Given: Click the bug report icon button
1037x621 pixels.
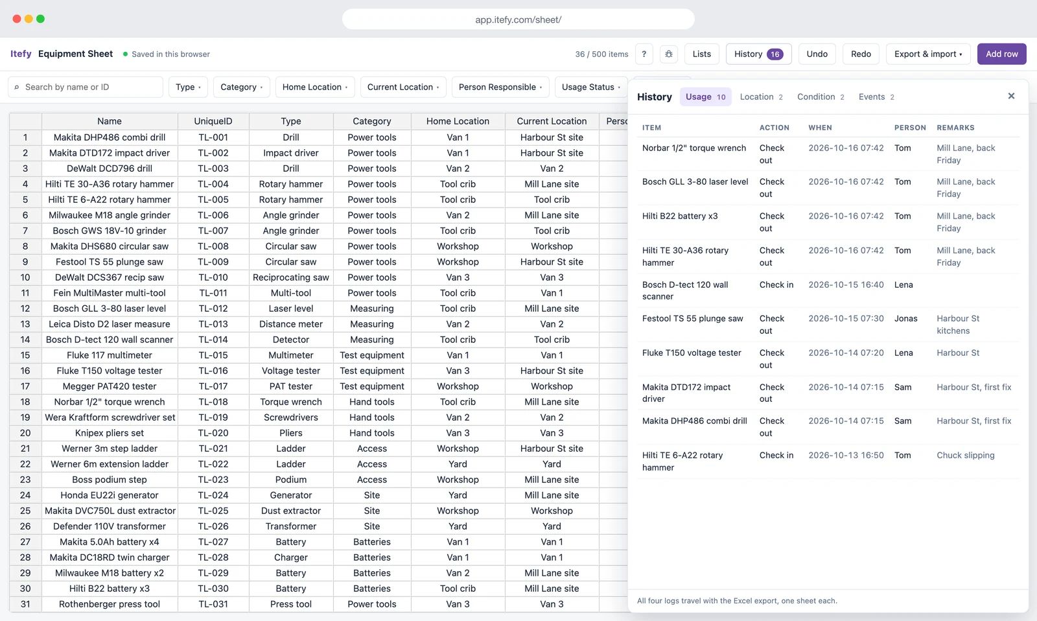Looking at the screenshot, I should click(669, 54).
